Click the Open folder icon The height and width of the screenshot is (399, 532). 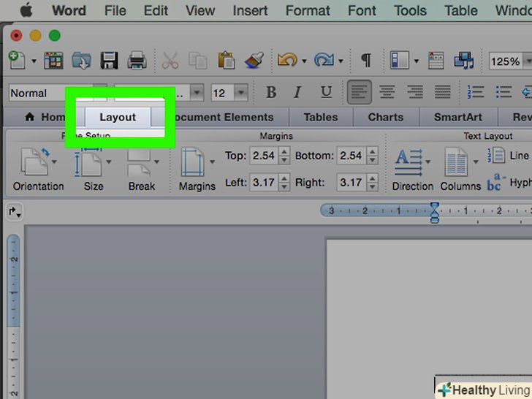[x=81, y=61]
